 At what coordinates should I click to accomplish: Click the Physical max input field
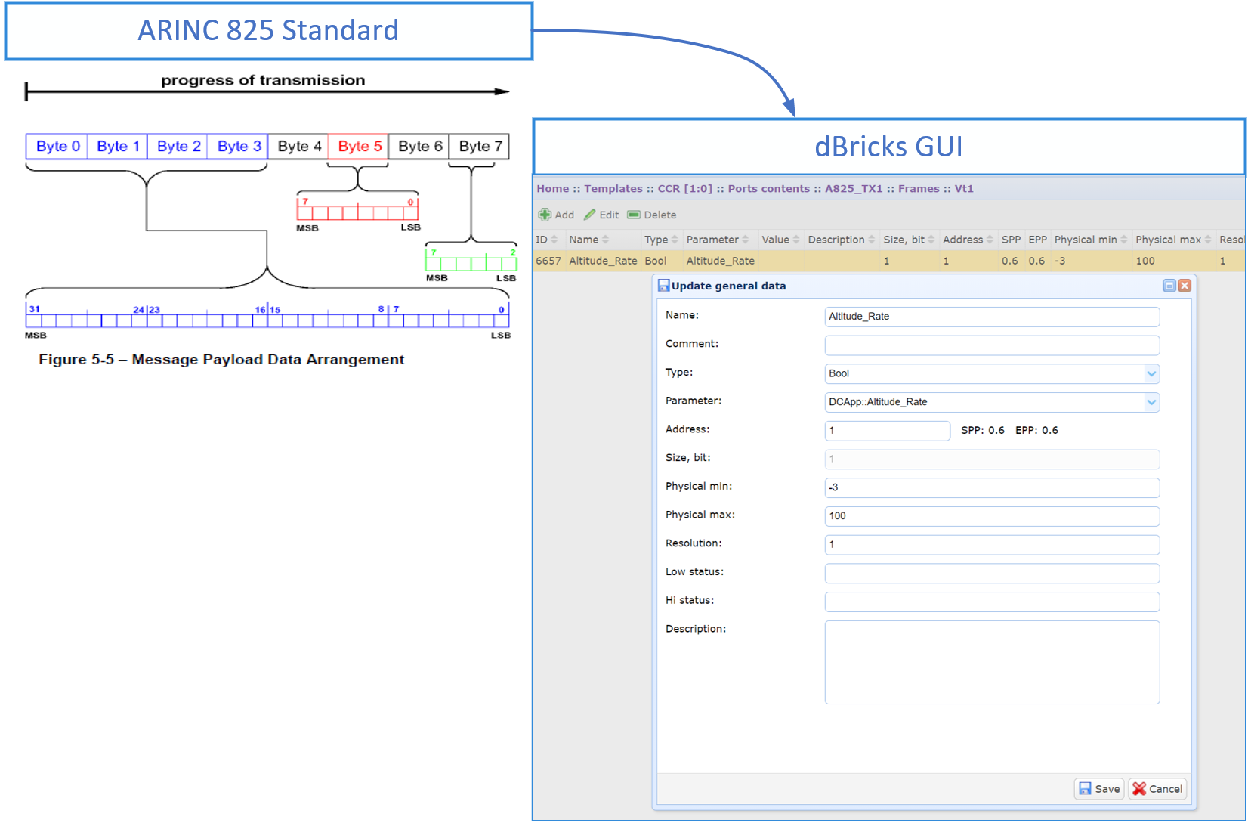coord(992,516)
